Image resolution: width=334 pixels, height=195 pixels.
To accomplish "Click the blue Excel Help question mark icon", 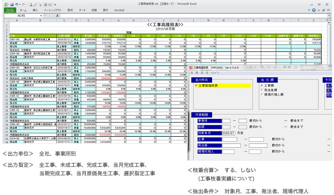I will [314, 10].
